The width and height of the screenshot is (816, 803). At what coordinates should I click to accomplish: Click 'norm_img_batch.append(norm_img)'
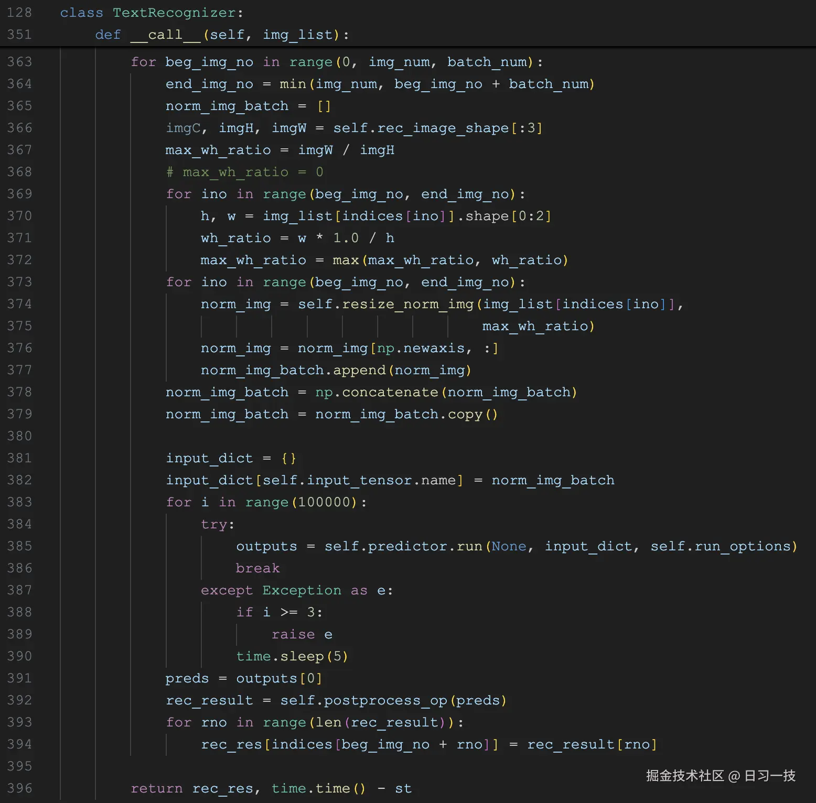pyautogui.click(x=336, y=370)
